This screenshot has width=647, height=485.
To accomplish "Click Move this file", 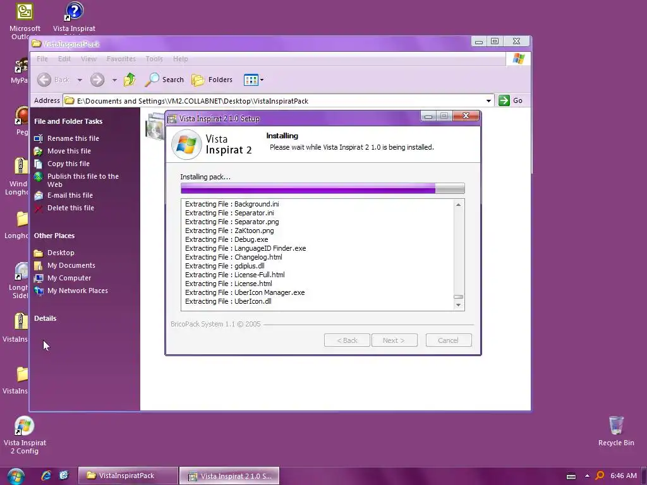I will click(69, 151).
